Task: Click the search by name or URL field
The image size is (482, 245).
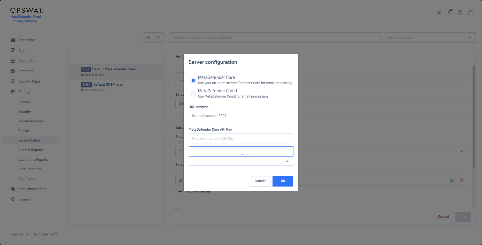Action: coord(276,38)
